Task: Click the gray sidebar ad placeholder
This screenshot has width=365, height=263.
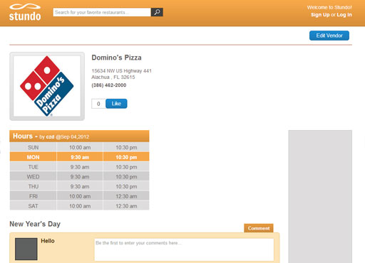Action: pos(320,196)
